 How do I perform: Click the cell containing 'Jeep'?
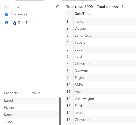[x=97, y=50]
